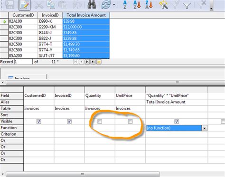The height and width of the screenshot is (177, 225).
Task: Jump to last record button
Action: [x=93, y=62]
